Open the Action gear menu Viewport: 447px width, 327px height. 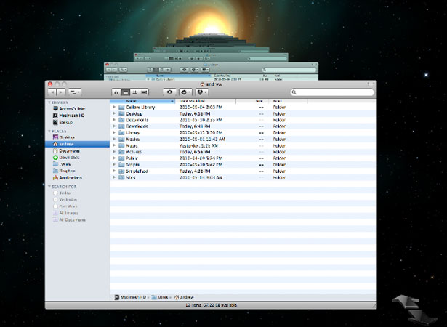(185, 92)
